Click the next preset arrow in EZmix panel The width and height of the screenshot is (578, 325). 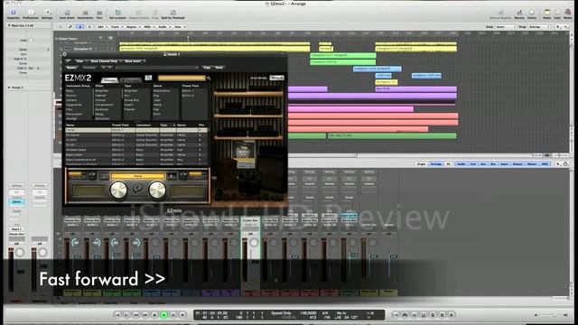pyautogui.click(x=171, y=176)
